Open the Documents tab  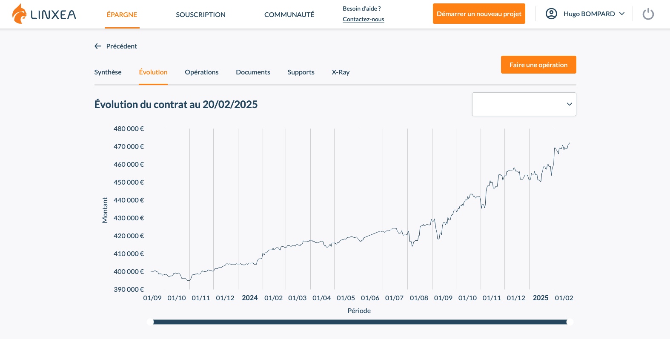[253, 72]
